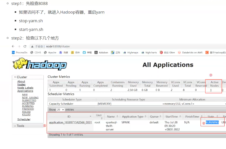Click the Thu Jul 28 09:30:20 start time
Viewport: 226px width, 149px height.
(172, 126)
